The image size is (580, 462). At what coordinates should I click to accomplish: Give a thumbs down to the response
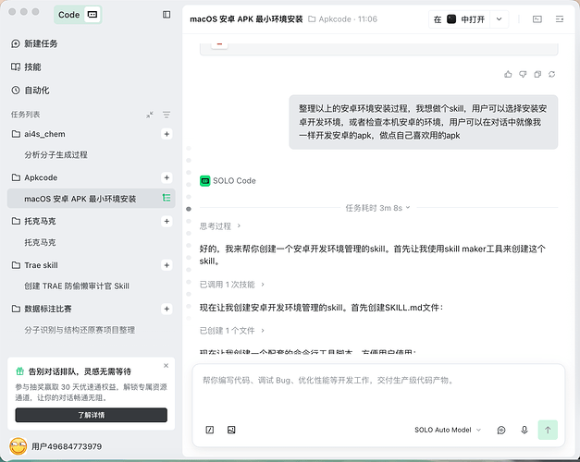(x=523, y=74)
